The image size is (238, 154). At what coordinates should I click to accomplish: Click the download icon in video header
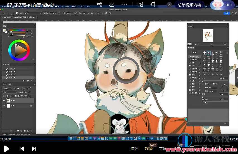click(x=112, y=4)
